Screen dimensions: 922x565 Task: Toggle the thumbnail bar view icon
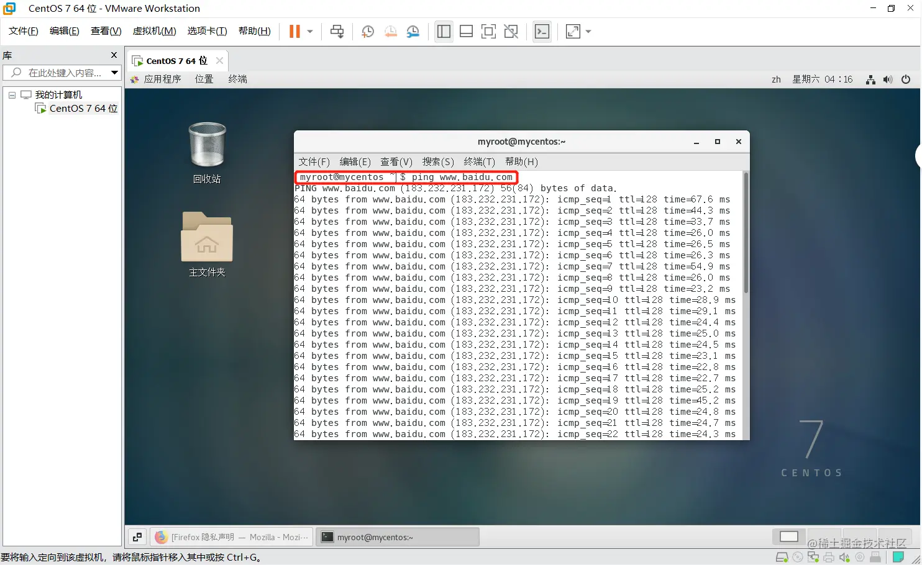pos(466,32)
